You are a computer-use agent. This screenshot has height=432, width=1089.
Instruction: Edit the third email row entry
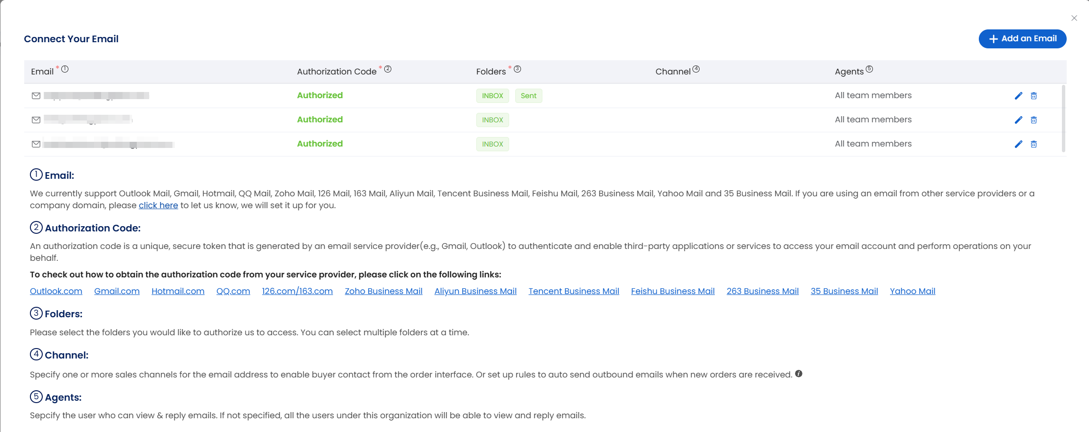(x=1018, y=144)
